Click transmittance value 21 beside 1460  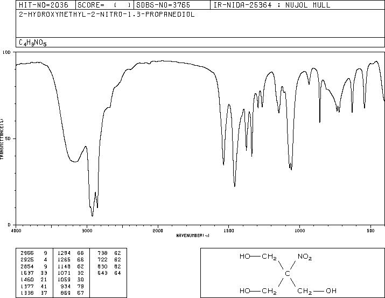[44, 280]
